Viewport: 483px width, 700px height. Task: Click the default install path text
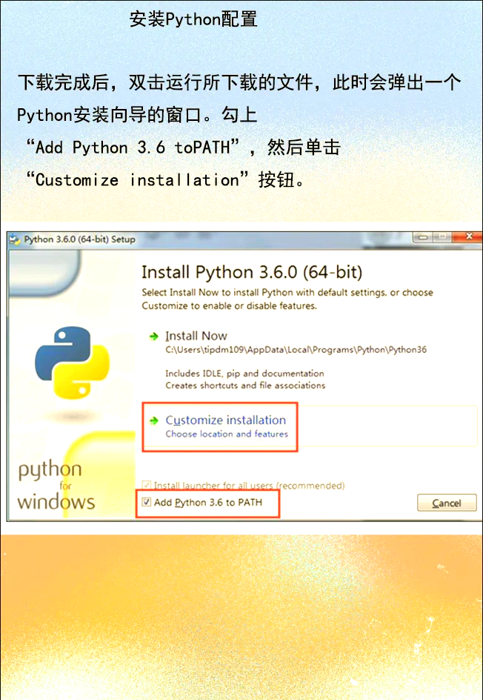click(296, 349)
